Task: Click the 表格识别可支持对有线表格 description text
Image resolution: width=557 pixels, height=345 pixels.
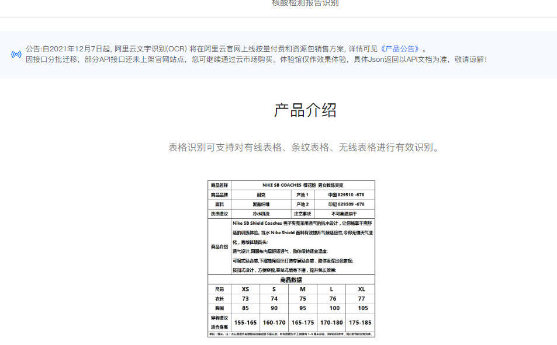Action: tap(305, 147)
